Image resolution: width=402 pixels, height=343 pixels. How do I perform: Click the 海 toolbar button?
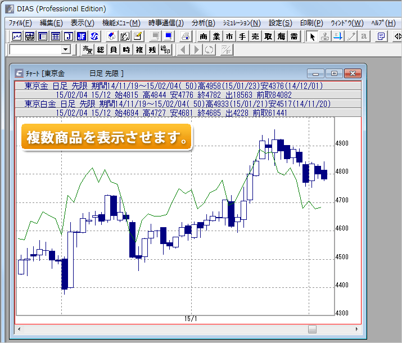tap(281, 37)
